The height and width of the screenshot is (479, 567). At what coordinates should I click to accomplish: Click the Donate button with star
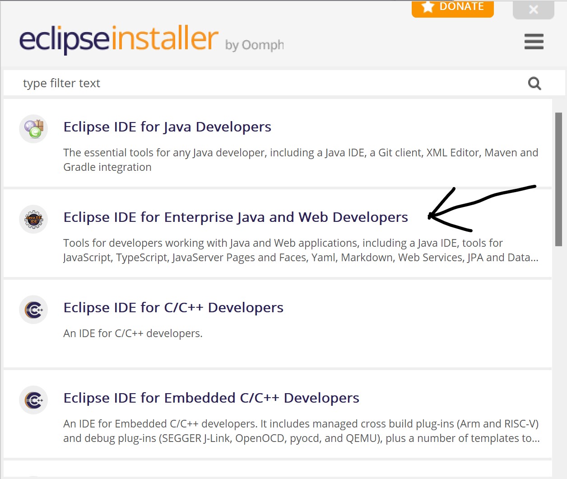coord(452,9)
